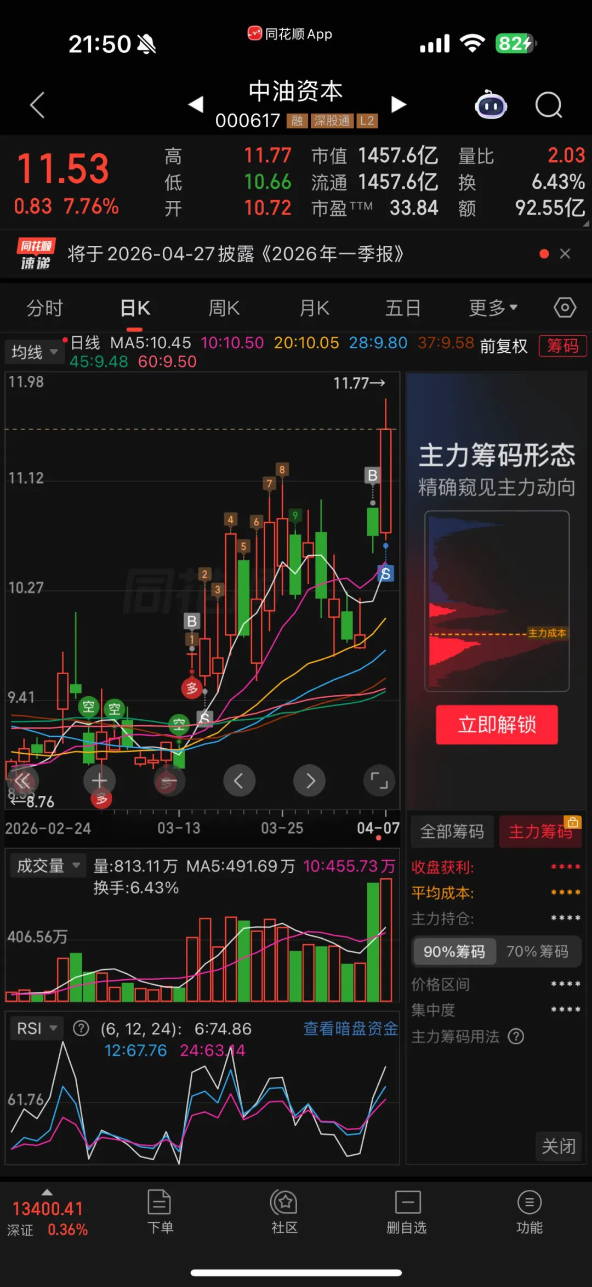Screen dimensions: 592x1287
Task: Tap the 深股通 badge
Action: 332,121
